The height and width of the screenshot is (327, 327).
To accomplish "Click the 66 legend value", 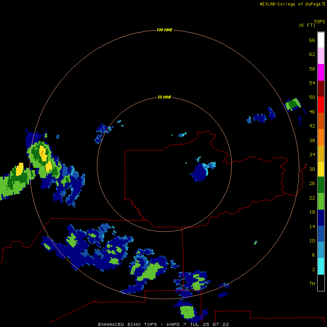I will pos(312,40).
